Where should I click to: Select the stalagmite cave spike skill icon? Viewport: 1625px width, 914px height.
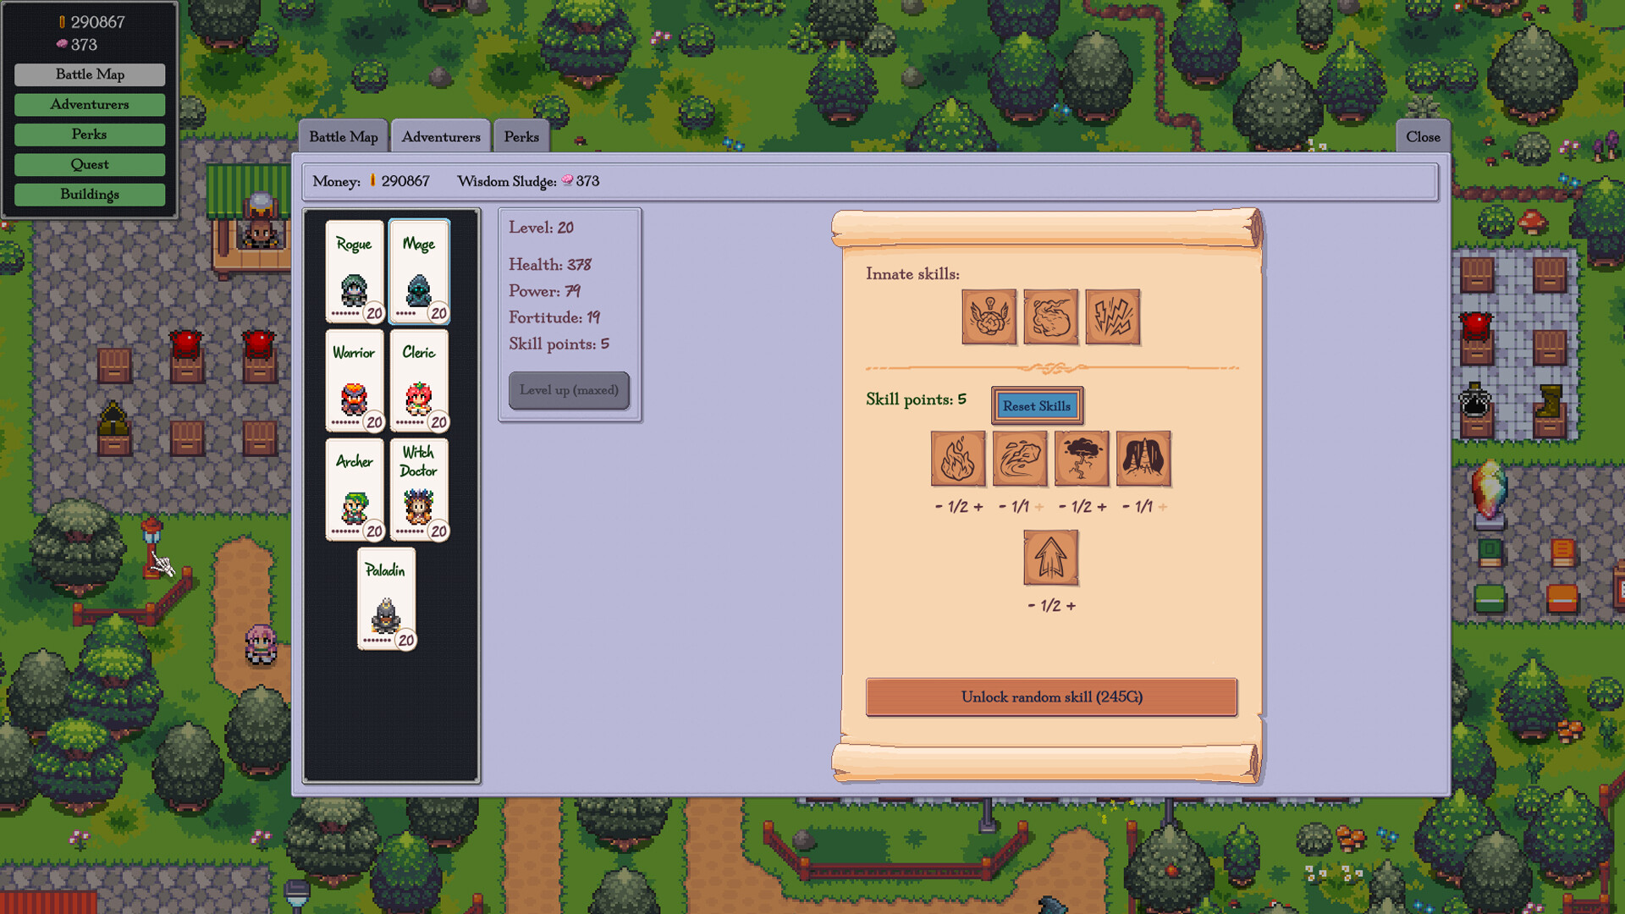click(x=1143, y=459)
